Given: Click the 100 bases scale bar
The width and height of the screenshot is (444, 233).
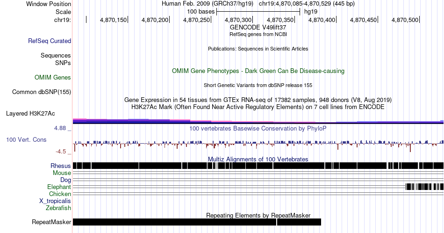Looking at the screenshot, I should (258, 12).
